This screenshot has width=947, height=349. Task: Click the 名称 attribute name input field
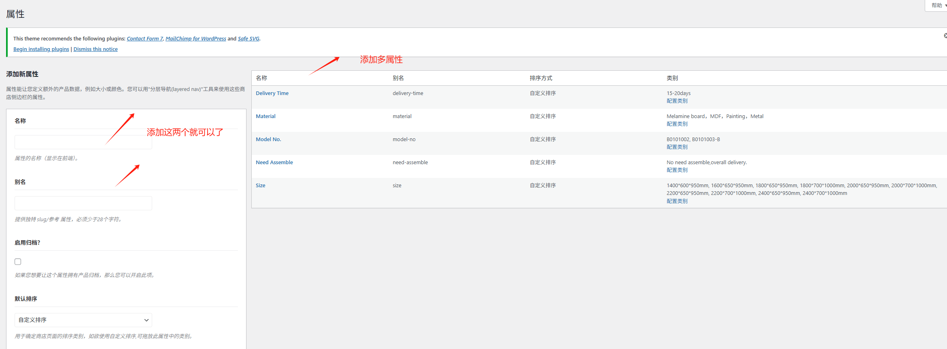83,142
